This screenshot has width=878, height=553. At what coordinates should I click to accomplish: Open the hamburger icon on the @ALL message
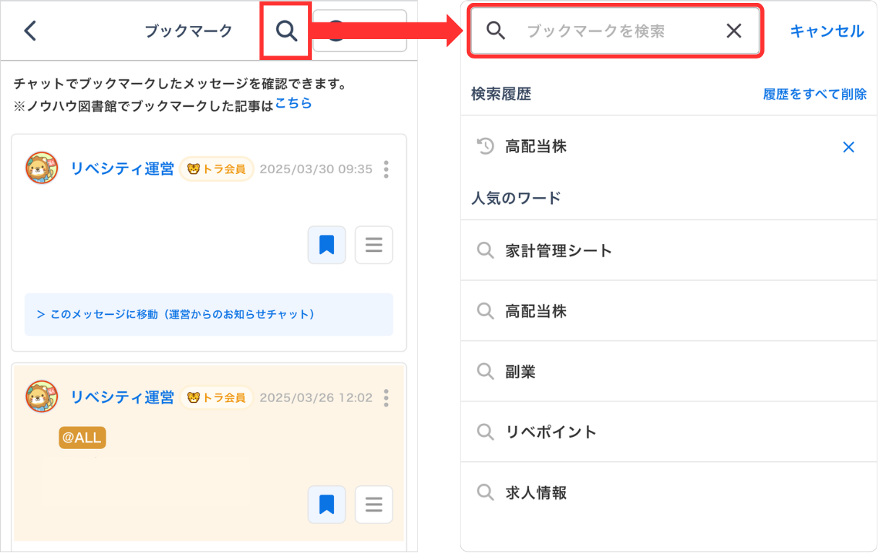pos(374,505)
